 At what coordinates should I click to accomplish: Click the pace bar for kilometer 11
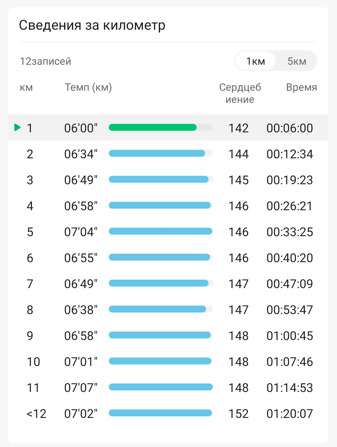point(161,387)
